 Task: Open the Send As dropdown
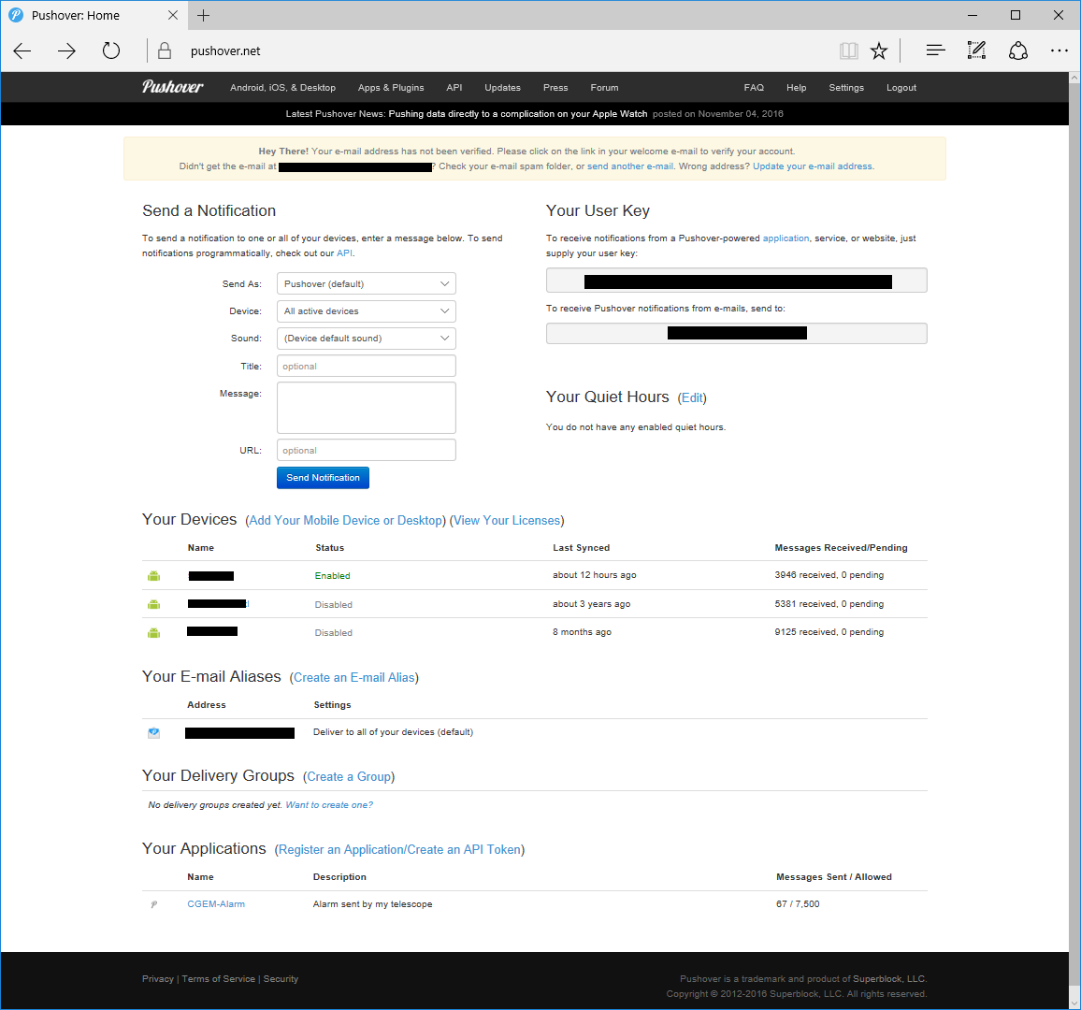point(366,283)
